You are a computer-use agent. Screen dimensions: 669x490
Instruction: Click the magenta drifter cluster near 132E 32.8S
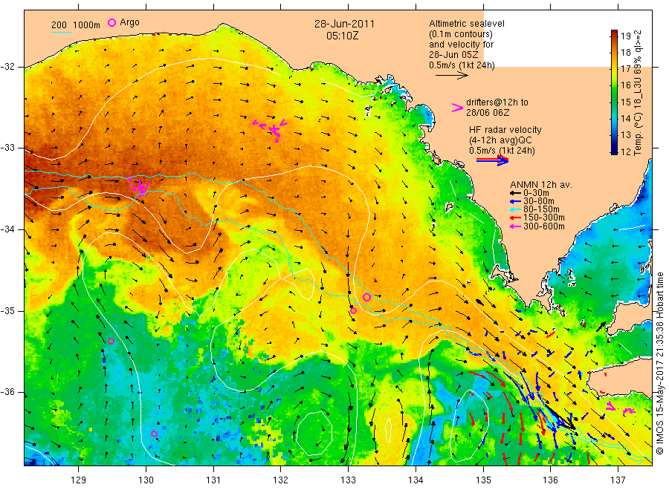271,129
